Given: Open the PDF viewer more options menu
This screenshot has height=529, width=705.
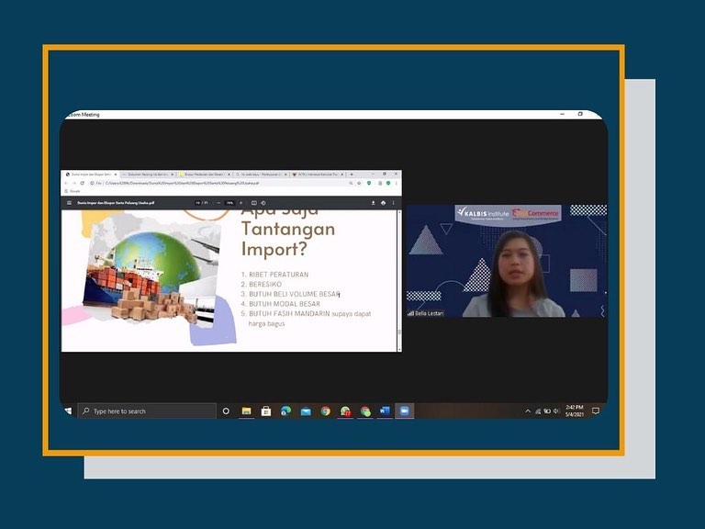Looking at the screenshot, I should (x=395, y=203).
